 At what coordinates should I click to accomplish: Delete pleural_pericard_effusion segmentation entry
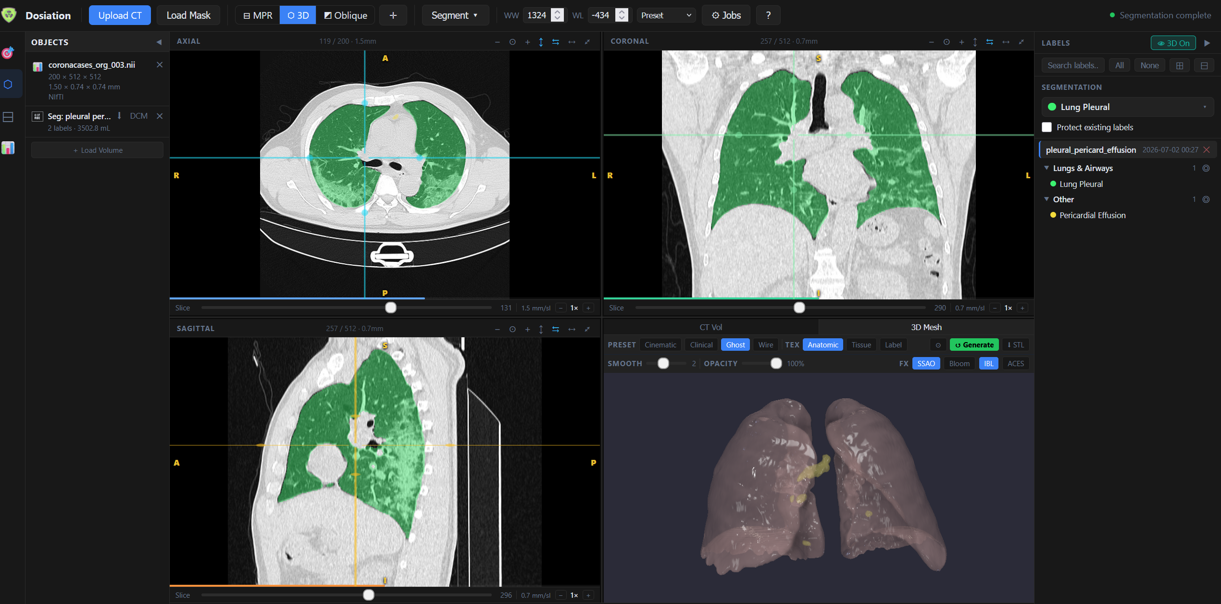(1207, 149)
